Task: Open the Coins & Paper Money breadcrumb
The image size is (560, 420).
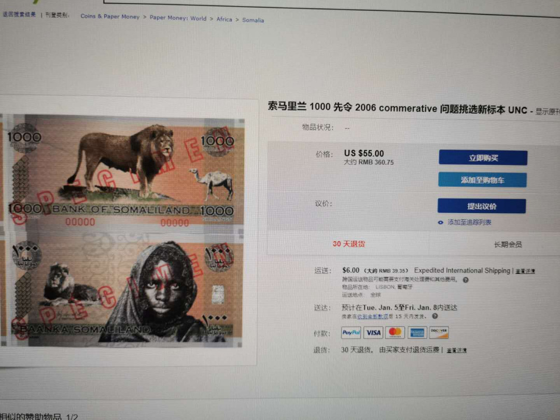Action: point(110,17)
